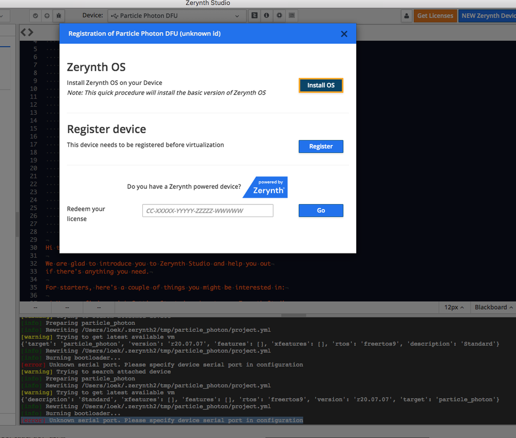The height and width of the screenshot is (438, 516).
Task: Click the Z register device toolbar icon
Action: pos(254,15)
